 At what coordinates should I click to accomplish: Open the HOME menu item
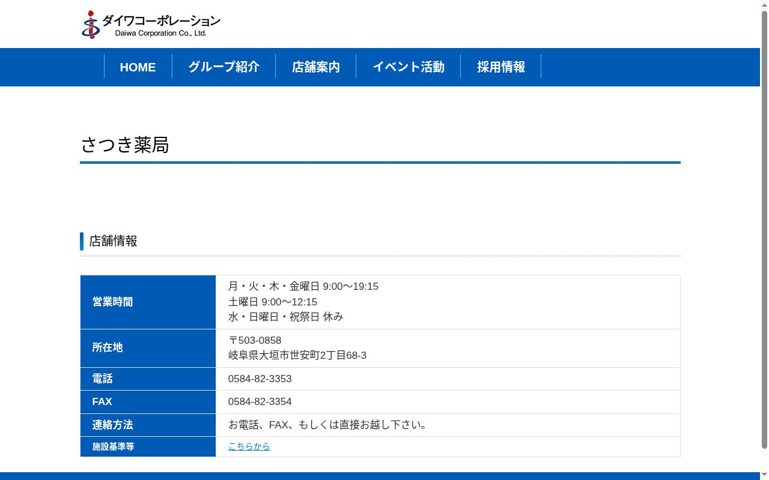click(138, 67)
